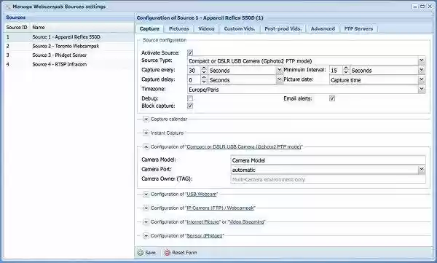
Task: Click the Source ID column header
Action: coord(17,28)
